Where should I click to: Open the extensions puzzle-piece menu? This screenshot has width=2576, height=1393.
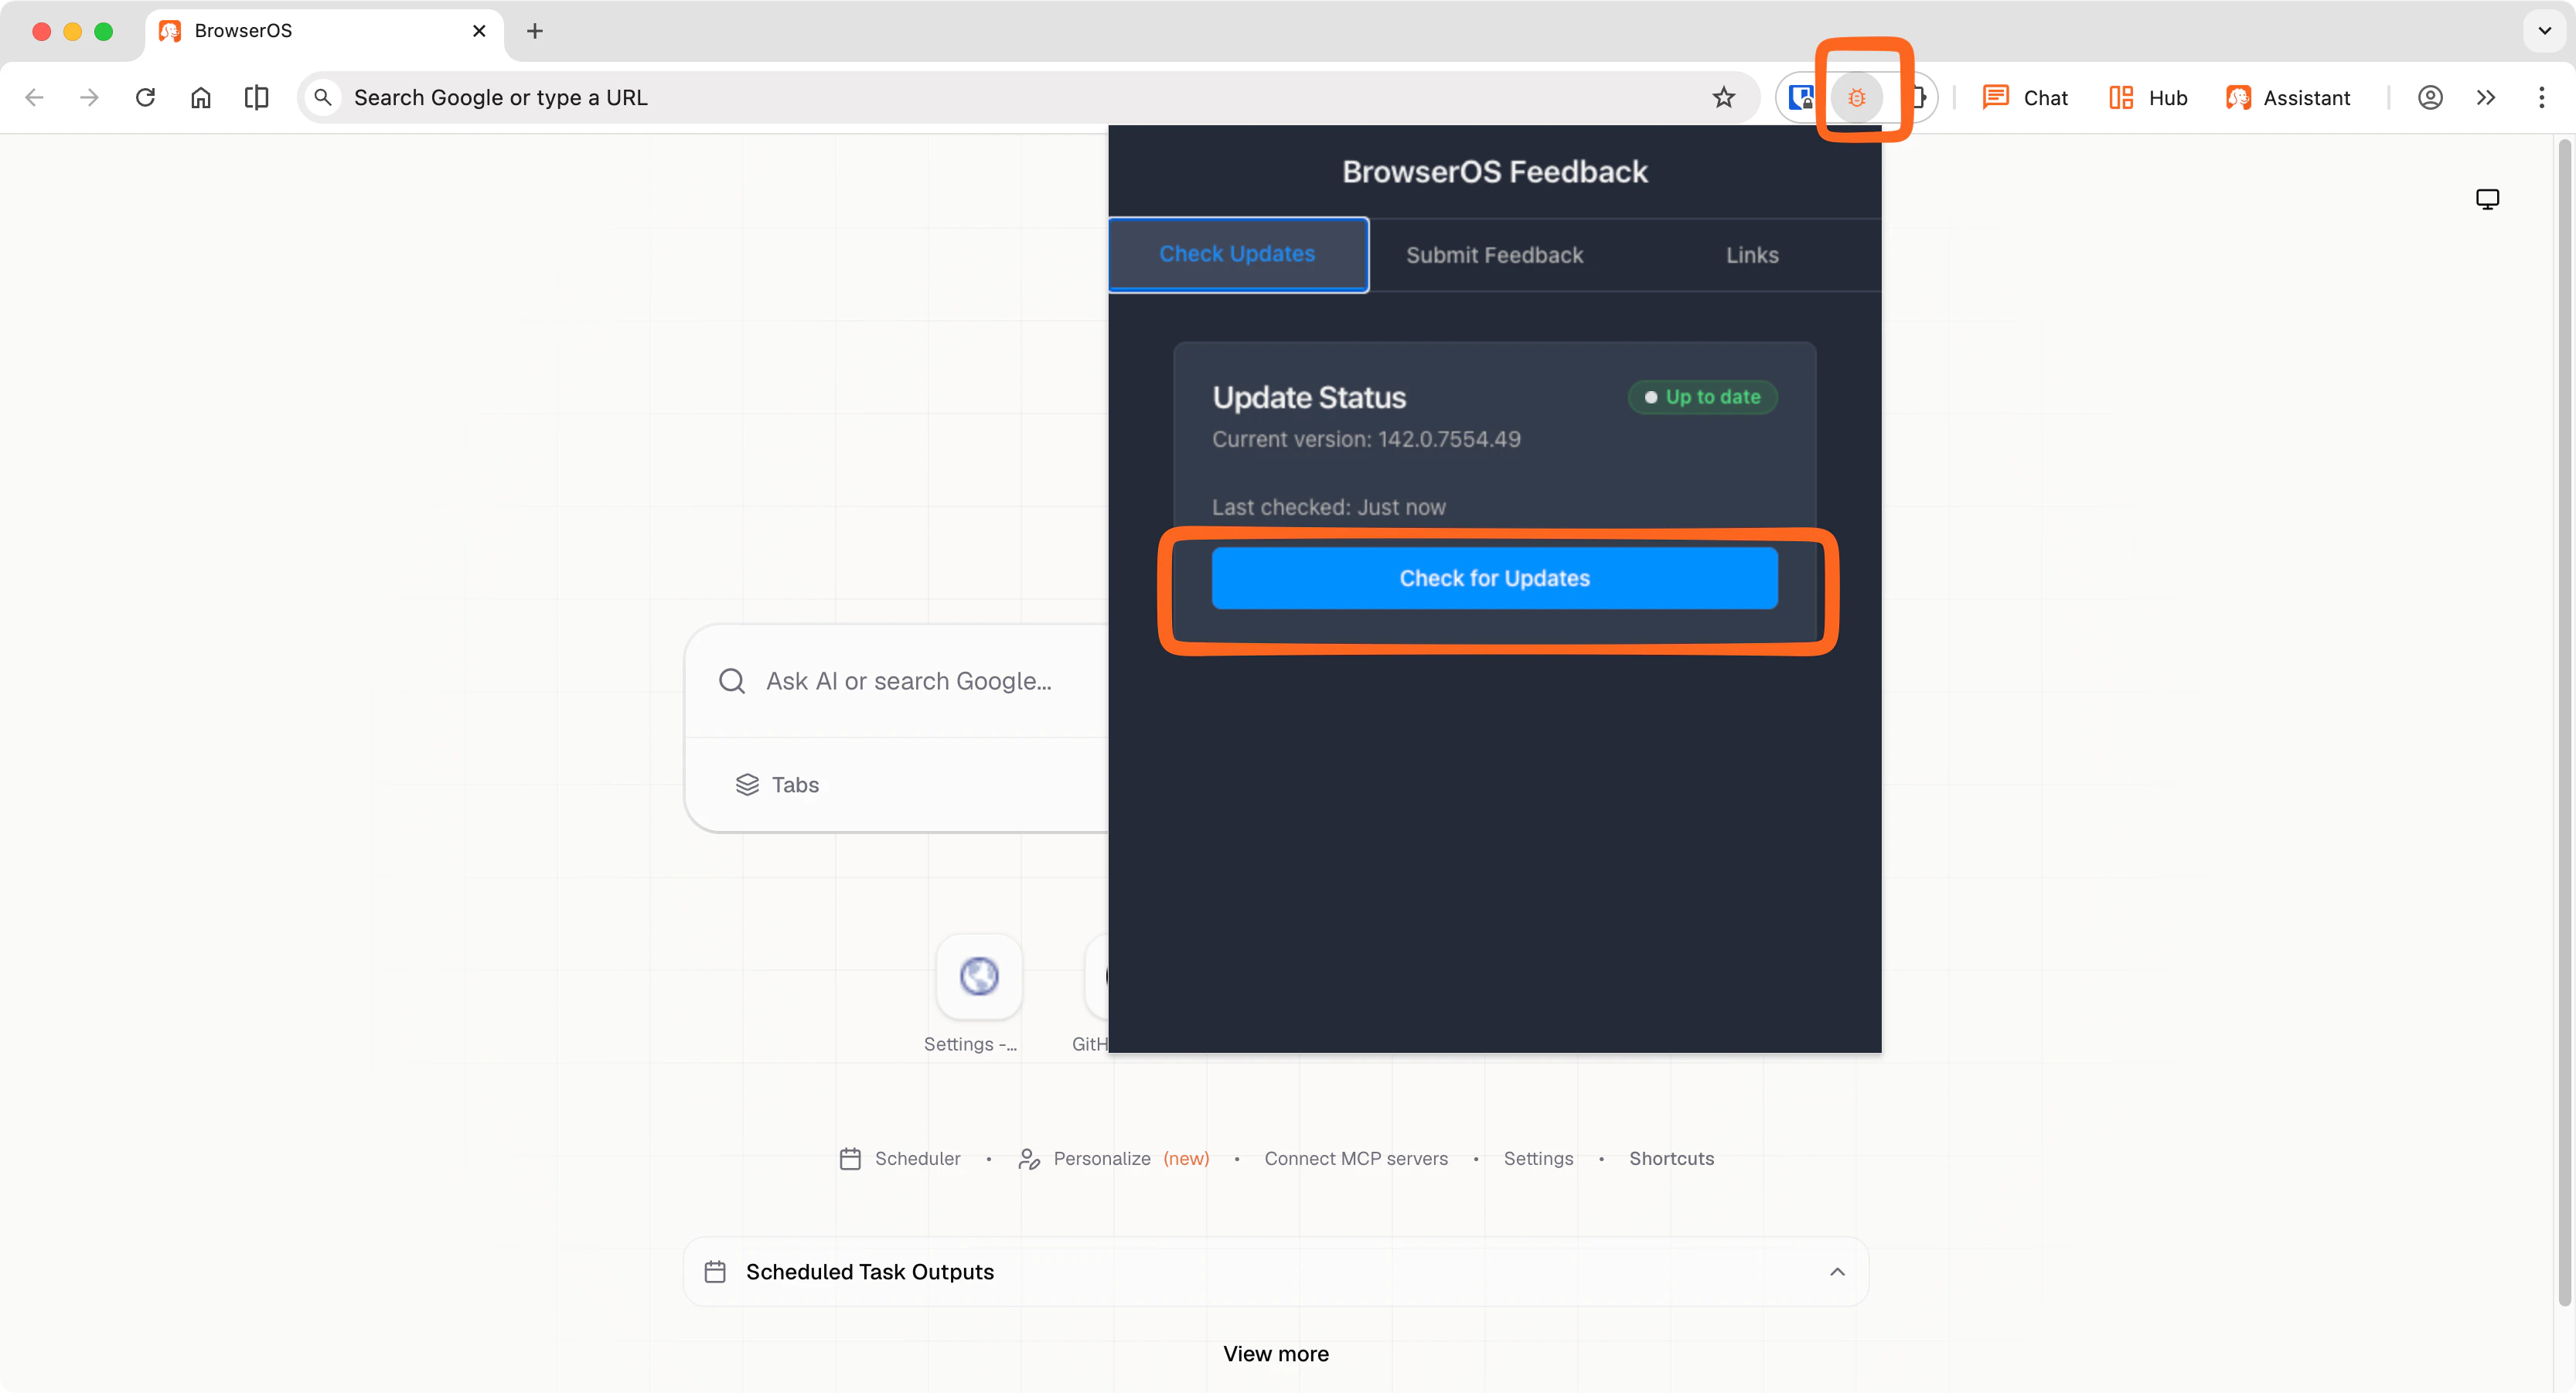point(1920,97)
